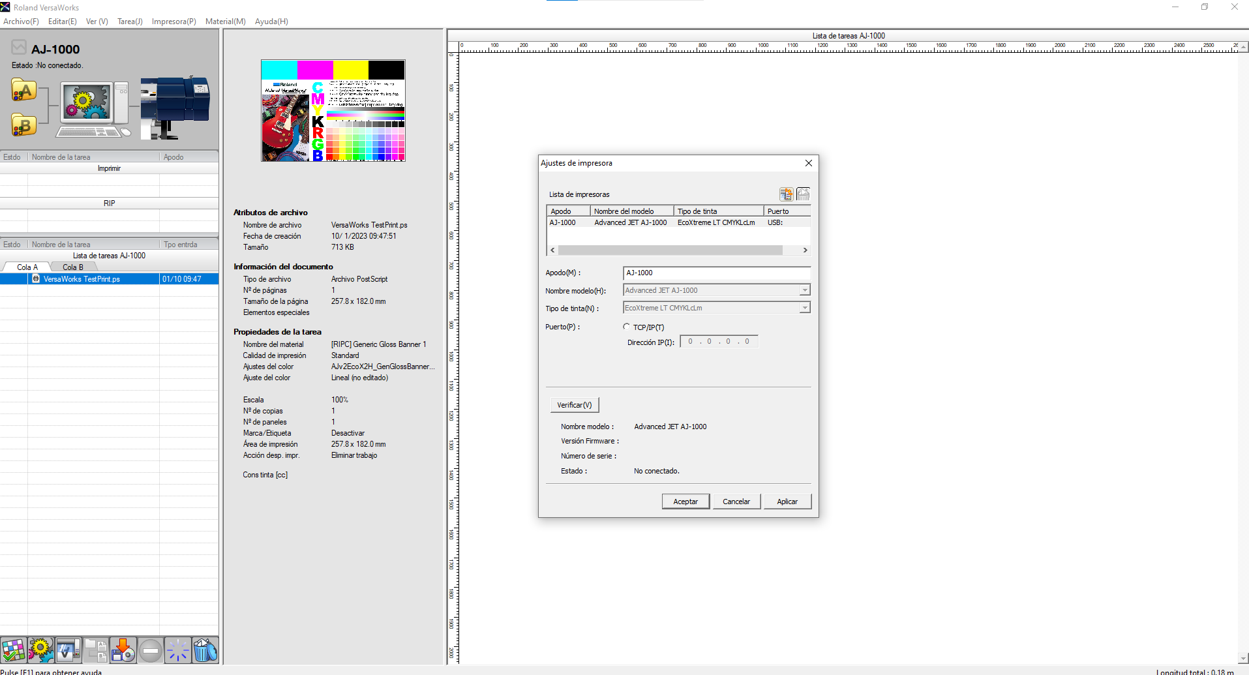
Task: Click the Apodo column header in dialog
Action: coord(569,211)
